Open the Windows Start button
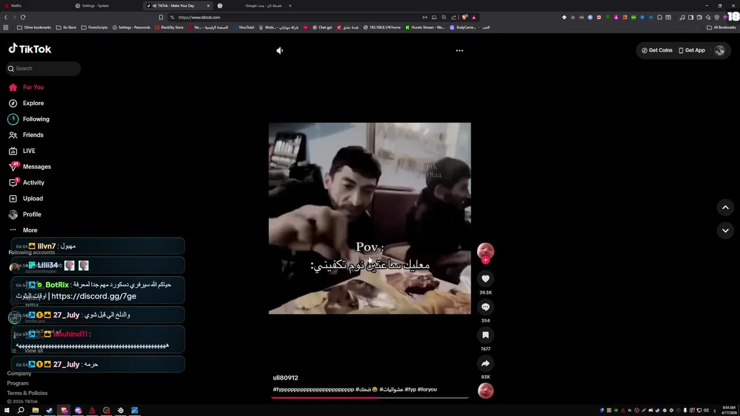Image resolution: width=740 pixels, height=416 pixels. point(7,410)
